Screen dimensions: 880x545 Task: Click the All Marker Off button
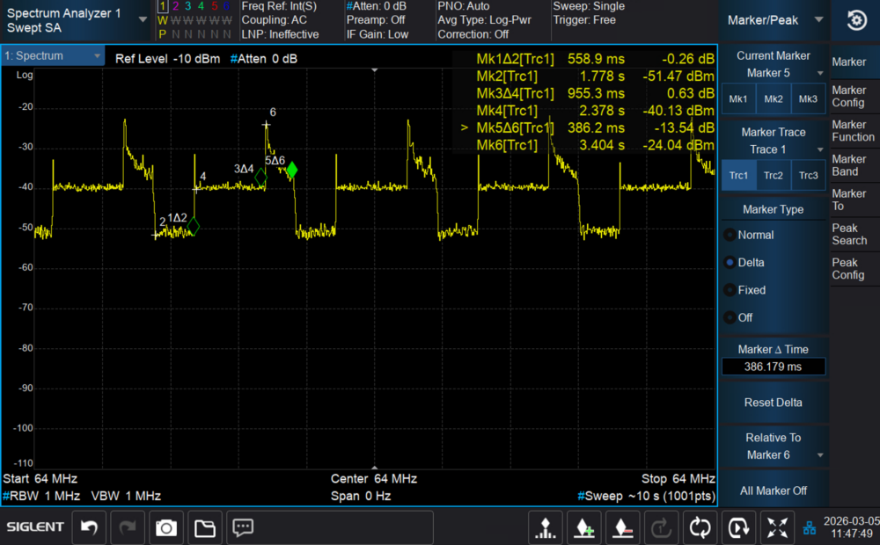pos(773,490)
